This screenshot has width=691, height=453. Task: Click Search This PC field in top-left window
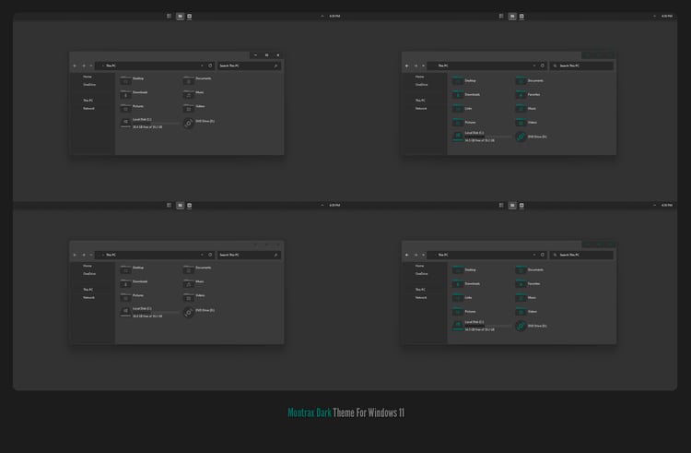250,66
